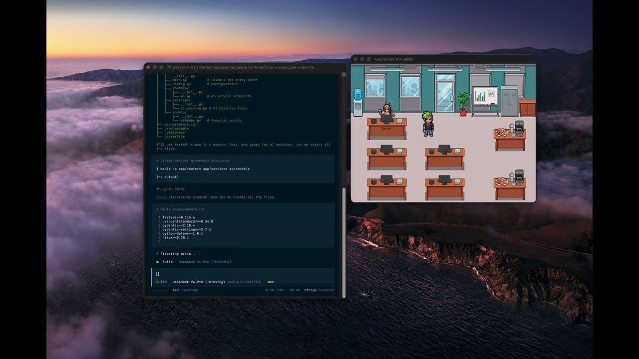The height and width of the screenshot is (359, 639).
Task: Click requirements.txt in the project tree
Action: pyautogui.click(x=181, y=124)
